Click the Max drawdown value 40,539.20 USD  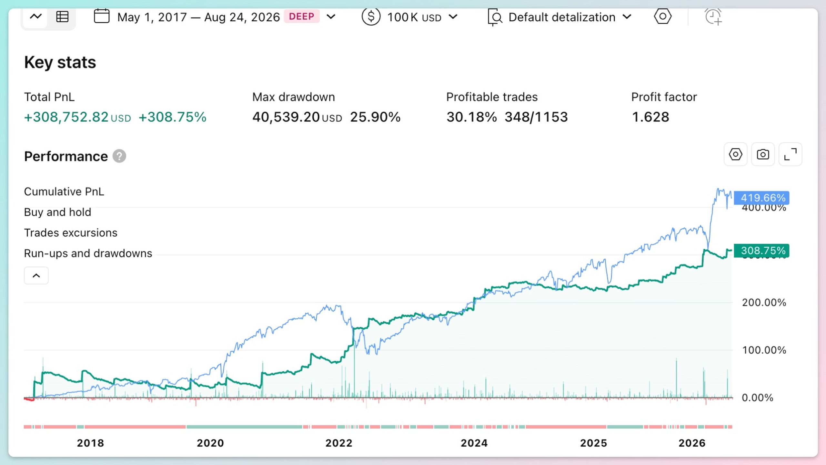297,117
